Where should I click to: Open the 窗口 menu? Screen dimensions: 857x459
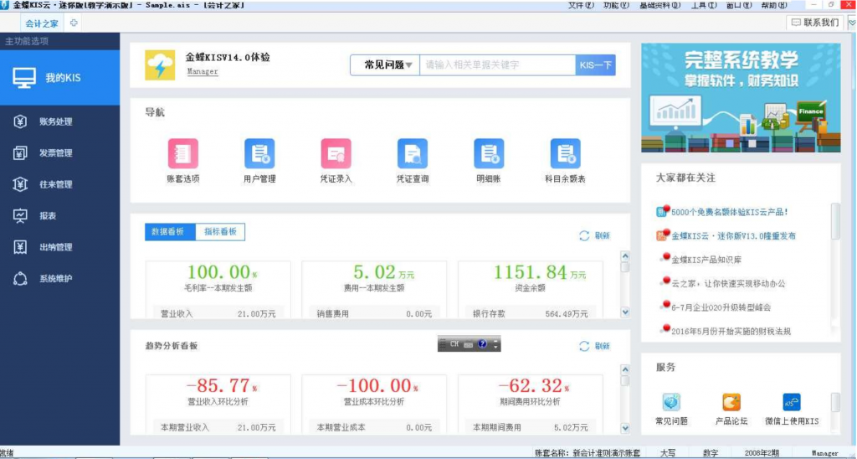coord(738,5)
